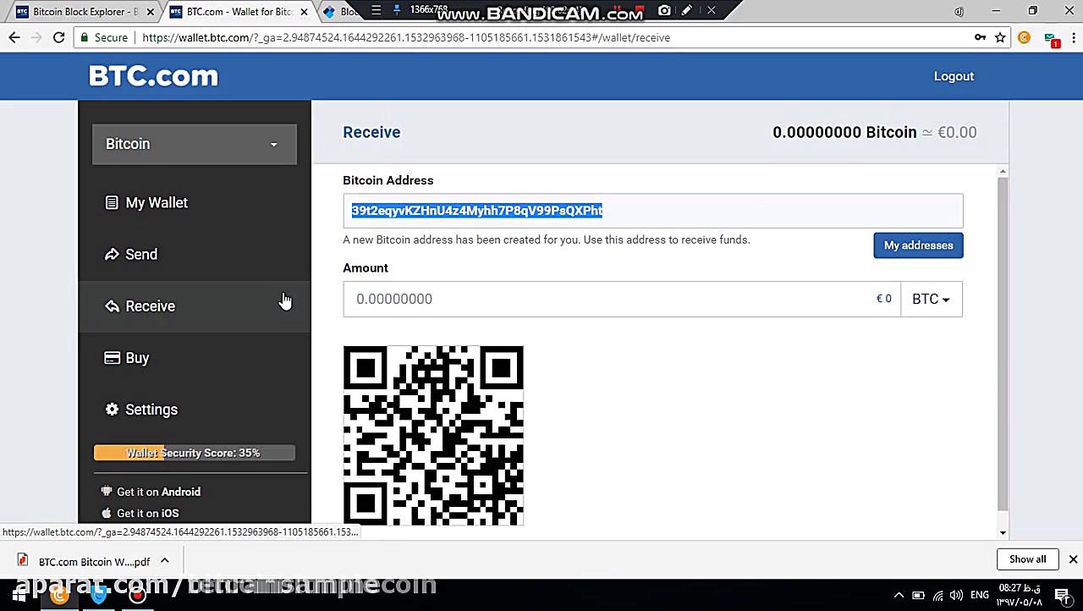Click the Receive page heading
The height and width of the screenshot is (611, 1083).
[x=371, y=132]
